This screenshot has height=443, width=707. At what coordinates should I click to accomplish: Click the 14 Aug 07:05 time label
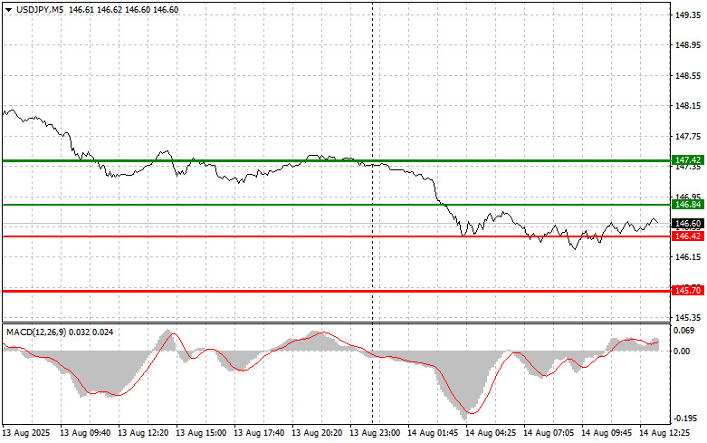tap(549, 433)
